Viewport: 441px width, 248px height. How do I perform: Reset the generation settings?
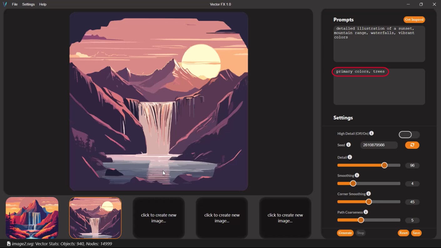[x=403, y=233]
